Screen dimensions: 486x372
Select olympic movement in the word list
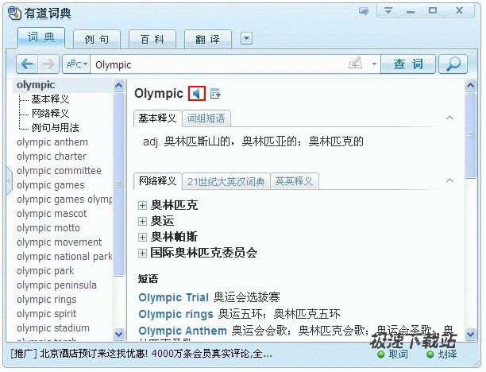pos(60,242)
